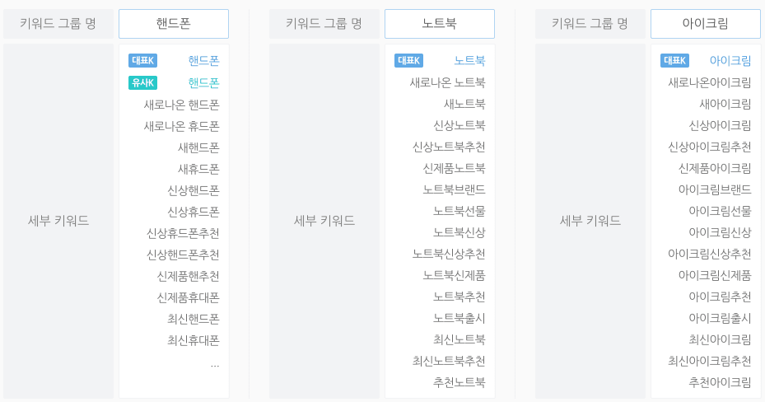765x402 pixels.
Task: Select keyword 노트북출시
Action: point(459,318)
